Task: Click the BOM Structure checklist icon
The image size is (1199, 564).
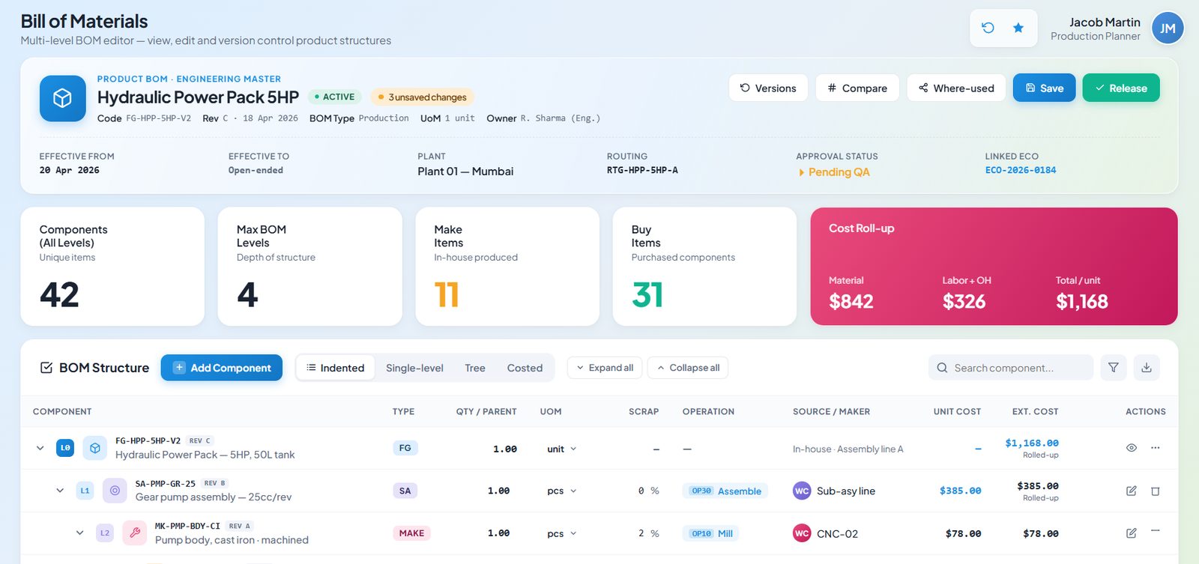Action: pyautogui.click(x=46, y=368)
